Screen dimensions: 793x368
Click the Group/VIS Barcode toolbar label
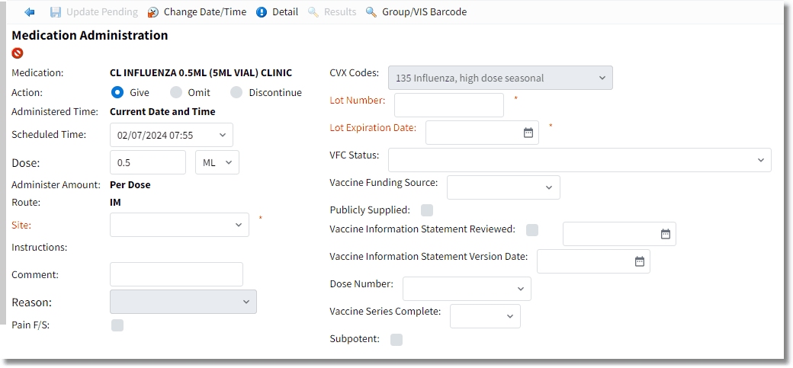pyautogui.click(x=424, y=12)
